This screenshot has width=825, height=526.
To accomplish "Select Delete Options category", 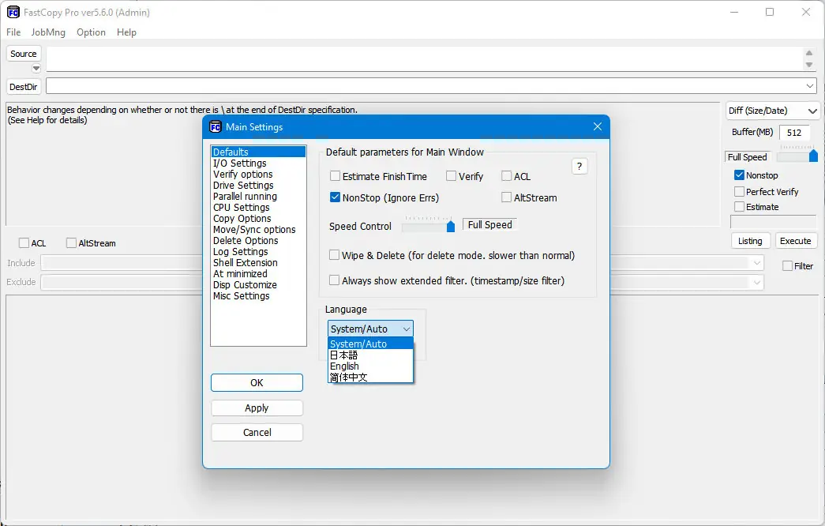I will tap(258, 241).
